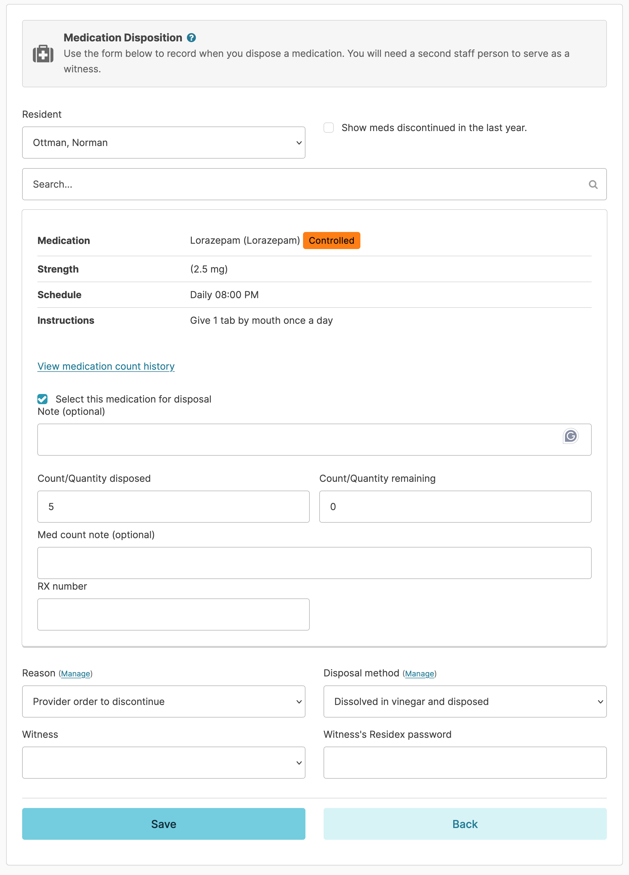Click the RX number input
This screenshot has height=875, width=629.
tap(173, 614)
